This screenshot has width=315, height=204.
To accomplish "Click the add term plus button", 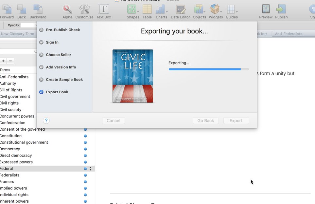I will 3,61.
